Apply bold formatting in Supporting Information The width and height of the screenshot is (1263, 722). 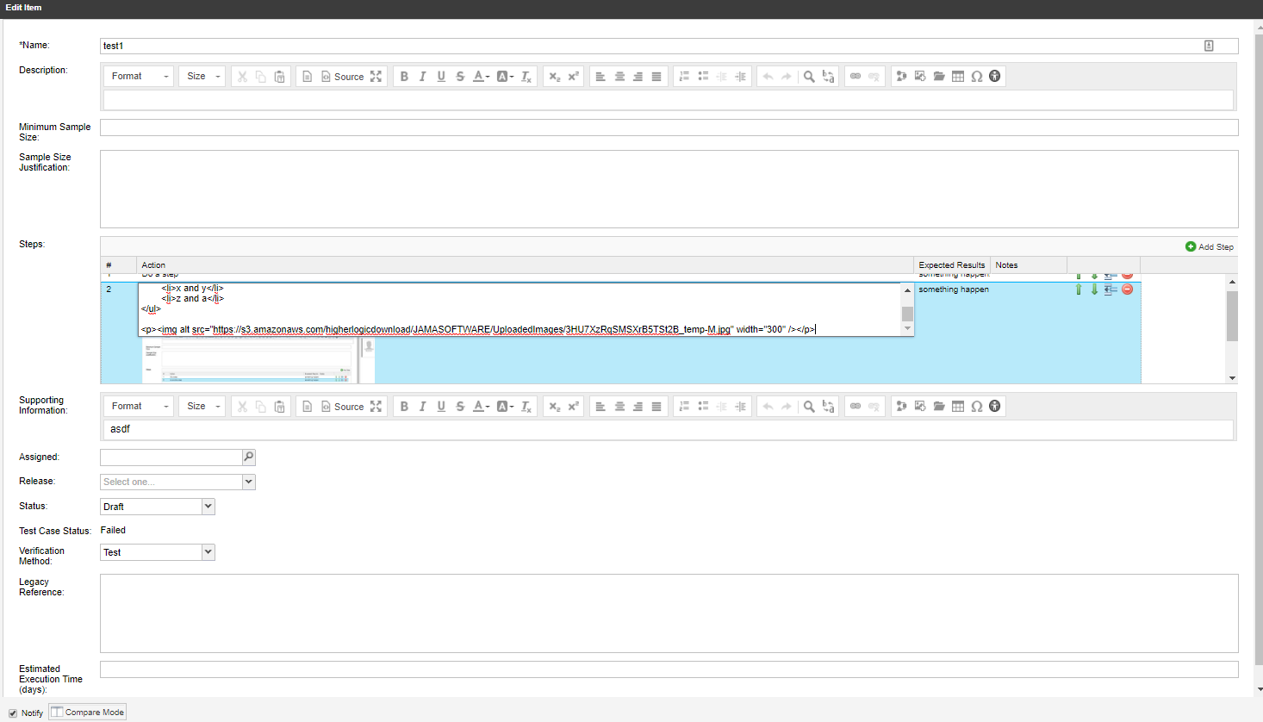(404, 406)
